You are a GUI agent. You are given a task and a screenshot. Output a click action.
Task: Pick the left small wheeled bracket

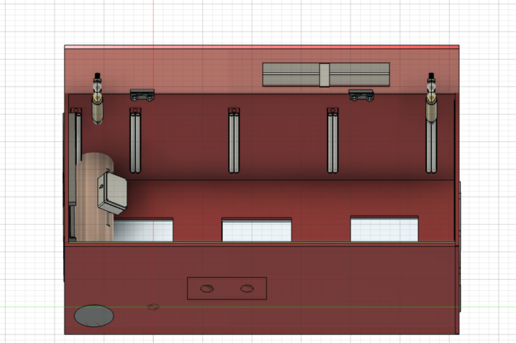[142, 95]
